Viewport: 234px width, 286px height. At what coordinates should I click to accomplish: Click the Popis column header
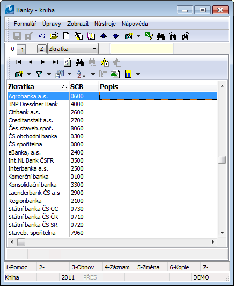[x=158, y=86]
